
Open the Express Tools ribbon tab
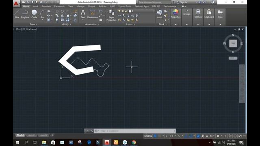pos(125,6)
